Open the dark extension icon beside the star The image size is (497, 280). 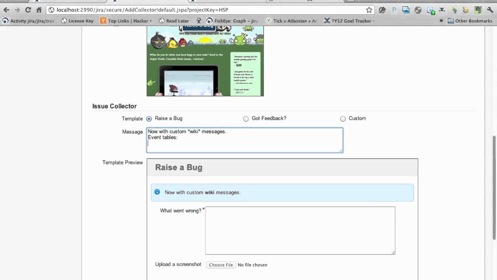[x=382, y=10]
